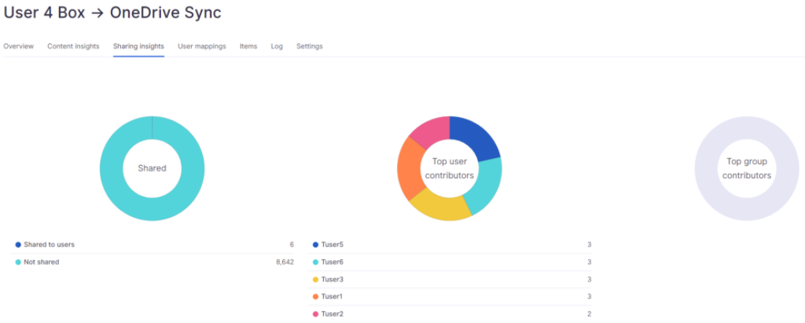
Task: Open the Overview tab
Action: click(x=19, y=46)
